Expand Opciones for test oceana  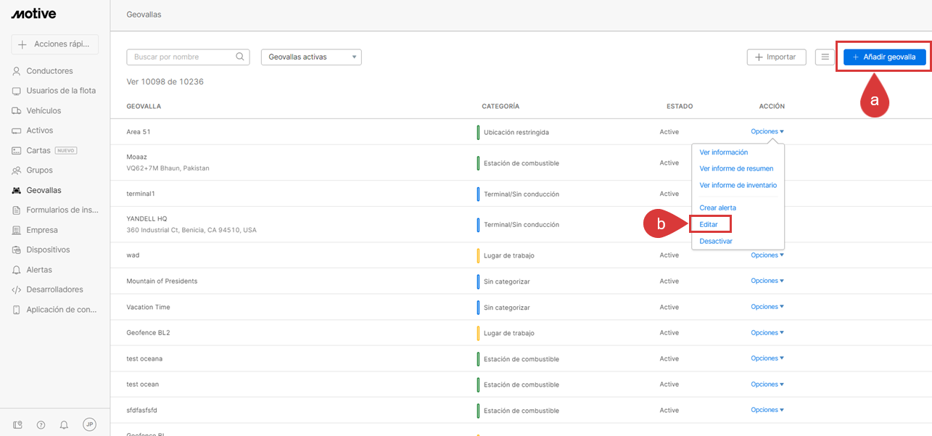coord(767,358)
